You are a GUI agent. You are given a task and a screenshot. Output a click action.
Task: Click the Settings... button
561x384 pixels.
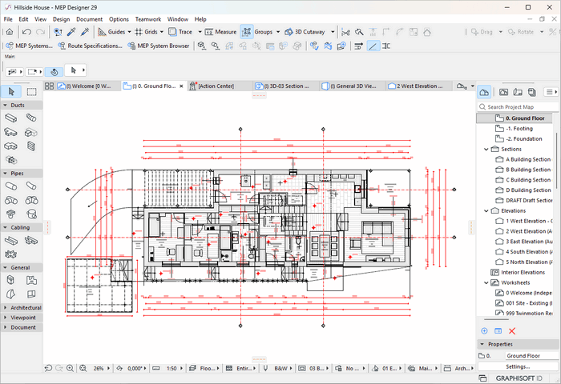(x=517, y=366)
